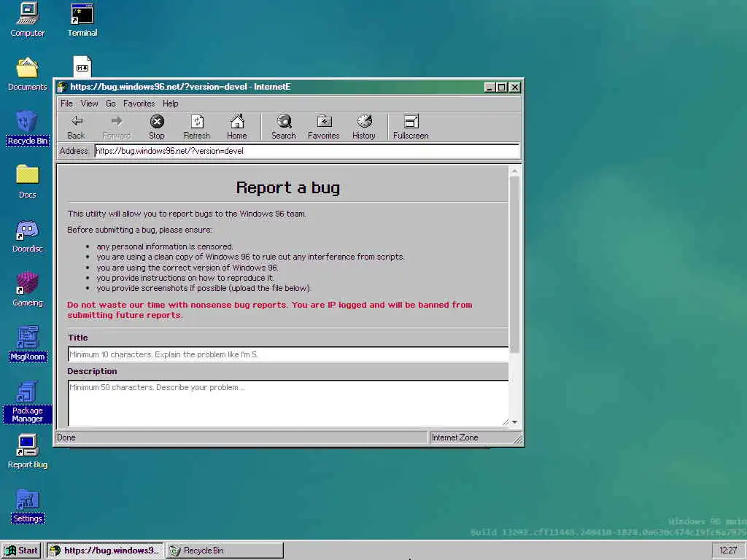
Task: Open the Help menu
Action: [x=171, y=104]
